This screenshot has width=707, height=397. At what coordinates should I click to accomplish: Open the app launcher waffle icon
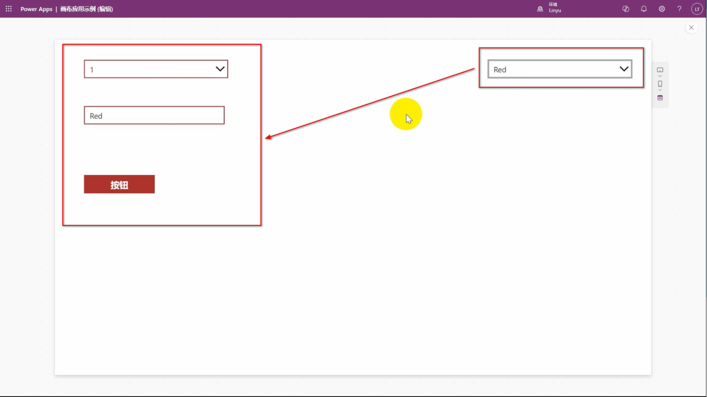coord(9,9)
